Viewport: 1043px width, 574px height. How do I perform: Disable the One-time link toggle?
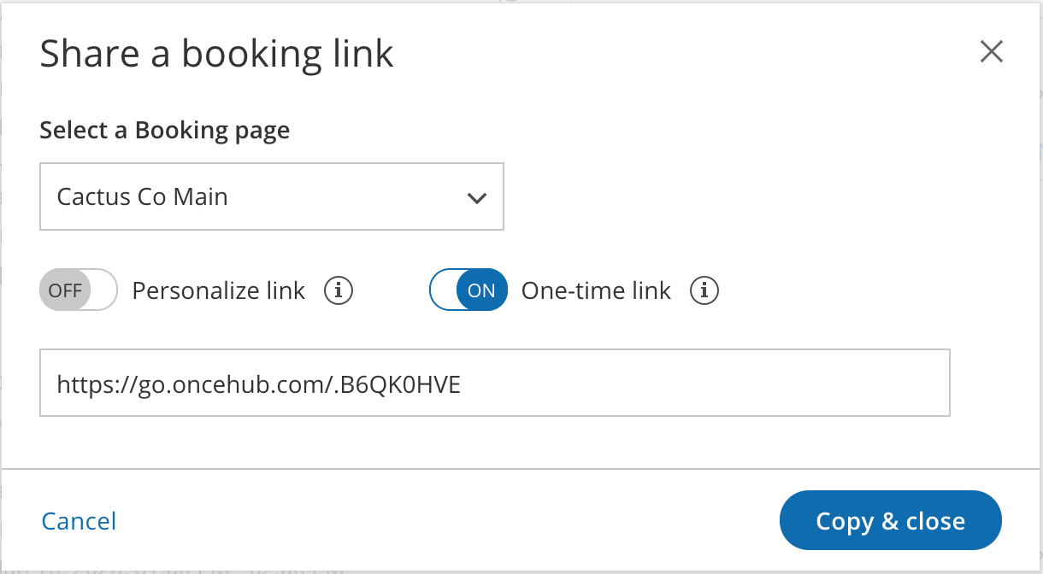(x=468, y=290)
